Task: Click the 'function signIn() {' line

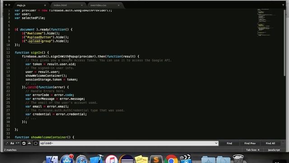Action: [32, 53]
